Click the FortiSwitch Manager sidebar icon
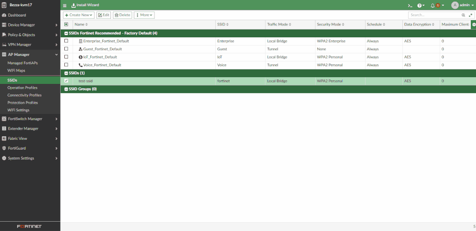476x231 pixels. 4,119
